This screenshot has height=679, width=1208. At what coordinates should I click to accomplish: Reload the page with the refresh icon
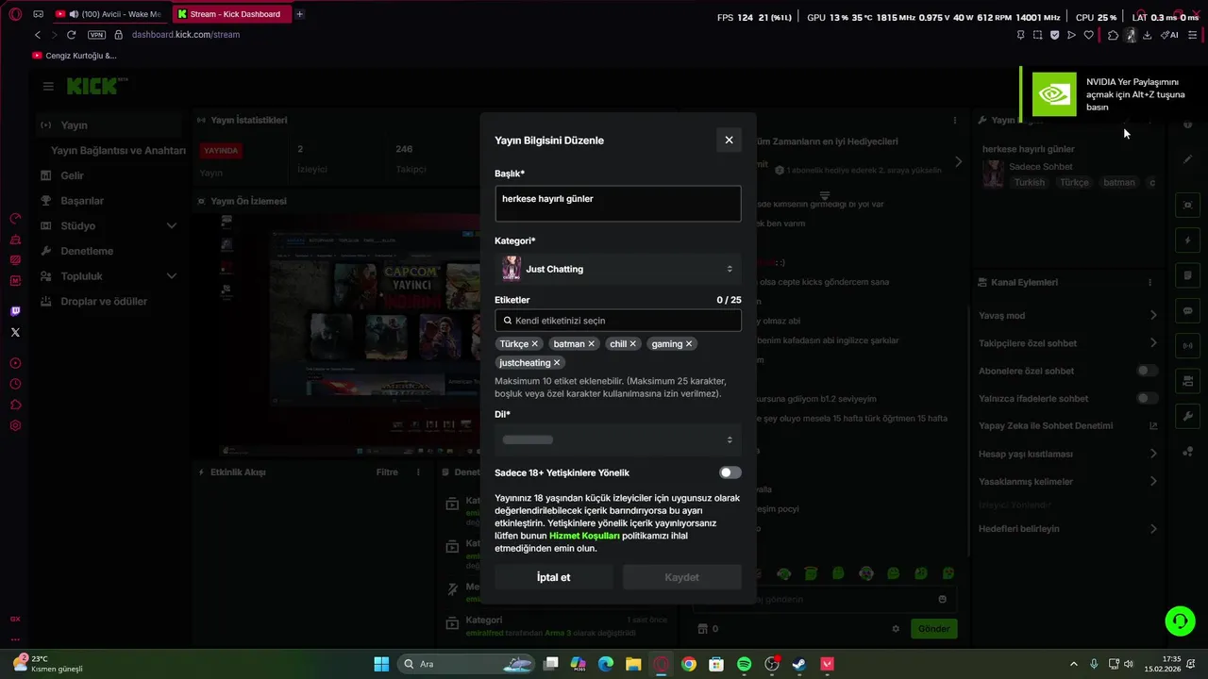click(x=71, y=35)
